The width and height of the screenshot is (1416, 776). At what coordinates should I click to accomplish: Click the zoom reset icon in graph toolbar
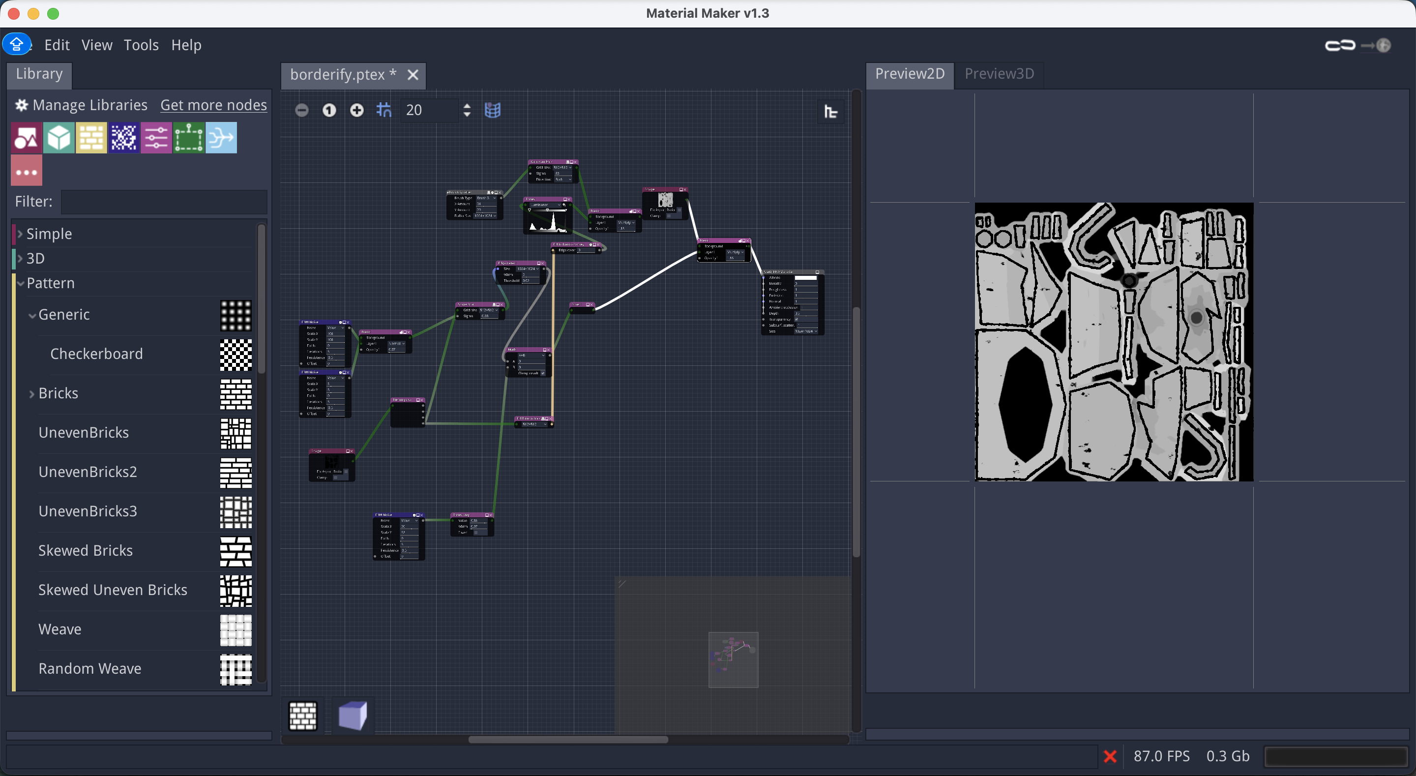click(x=329, y=111)
